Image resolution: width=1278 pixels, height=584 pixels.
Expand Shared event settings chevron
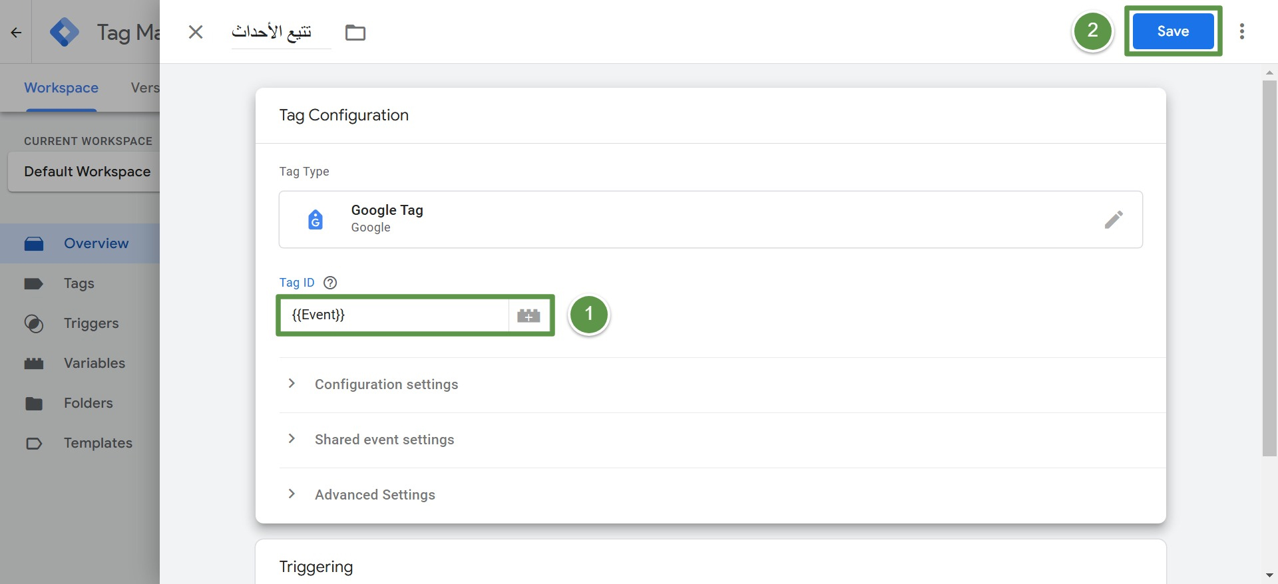tap(292, 438)
